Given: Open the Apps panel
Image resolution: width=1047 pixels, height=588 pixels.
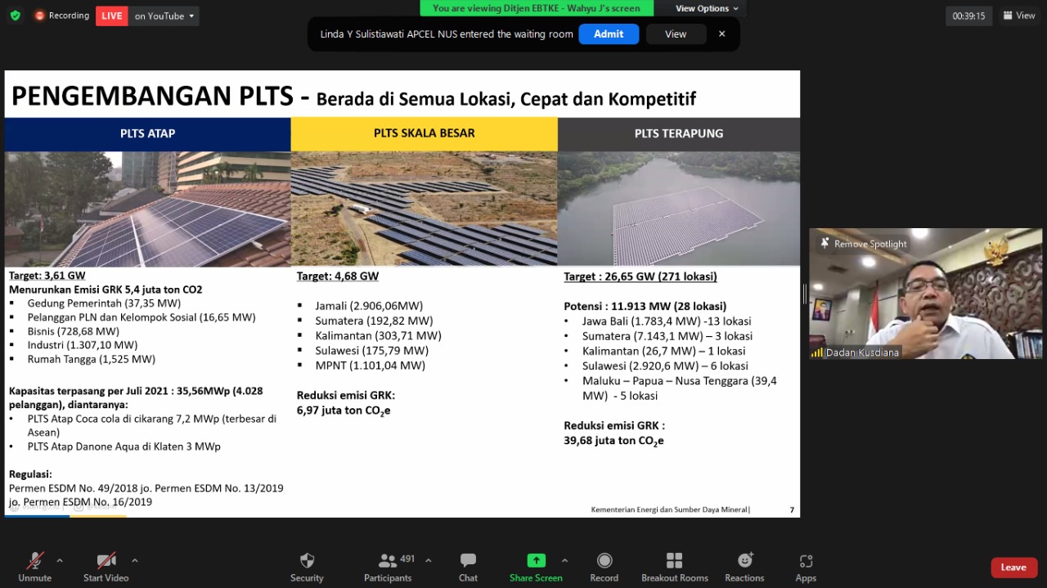Looking at the screenshot, I should [x=806, y=561].
